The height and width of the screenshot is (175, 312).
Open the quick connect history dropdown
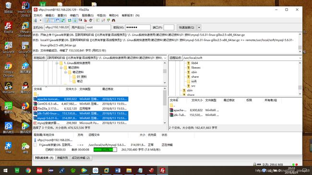[x=199, y=27]
